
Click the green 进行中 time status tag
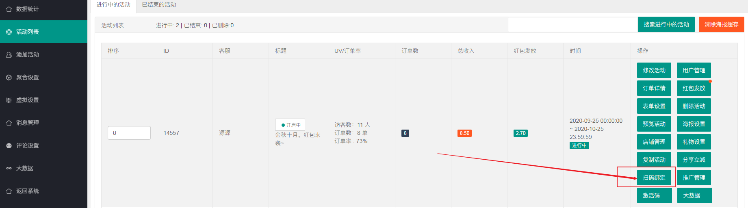pos(579,145)
